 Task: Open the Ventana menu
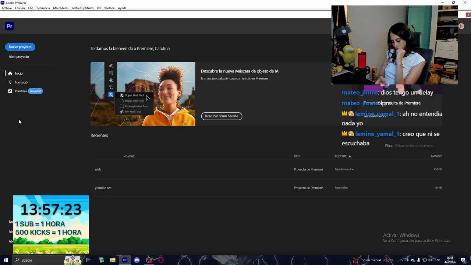109,8
